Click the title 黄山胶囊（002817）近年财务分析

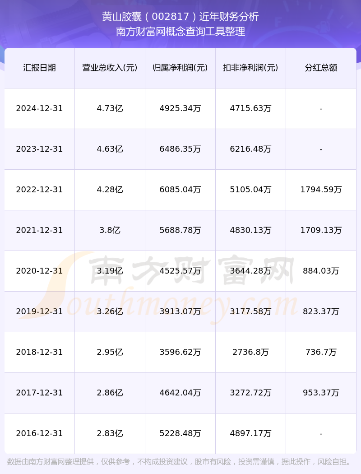point(180,17)
